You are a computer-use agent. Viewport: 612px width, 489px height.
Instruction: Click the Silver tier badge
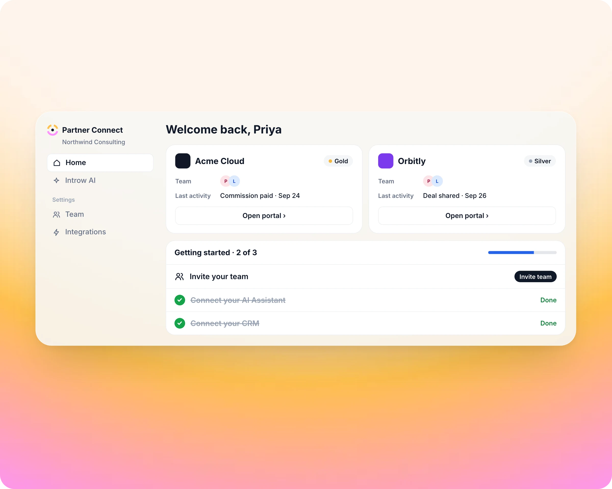540,161
